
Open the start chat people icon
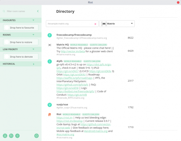click(5, 136)
